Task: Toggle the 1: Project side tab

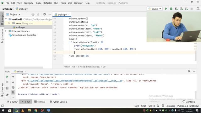Action: pos(2,19)
